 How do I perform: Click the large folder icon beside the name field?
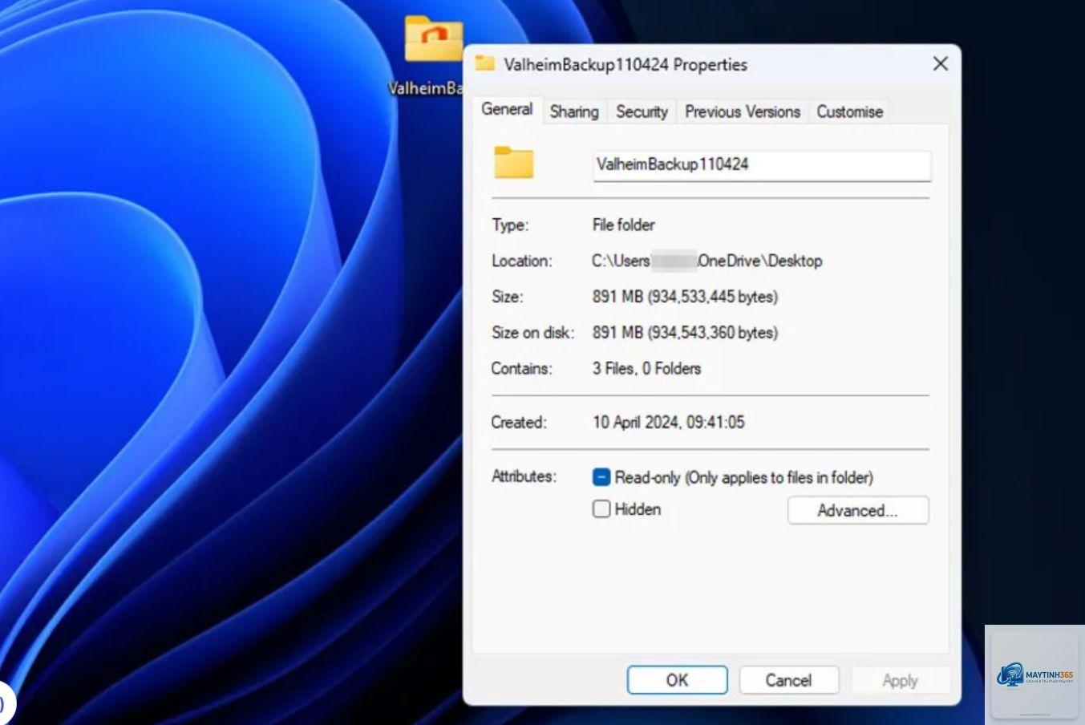pyautogui.click(x=513, y=163)
